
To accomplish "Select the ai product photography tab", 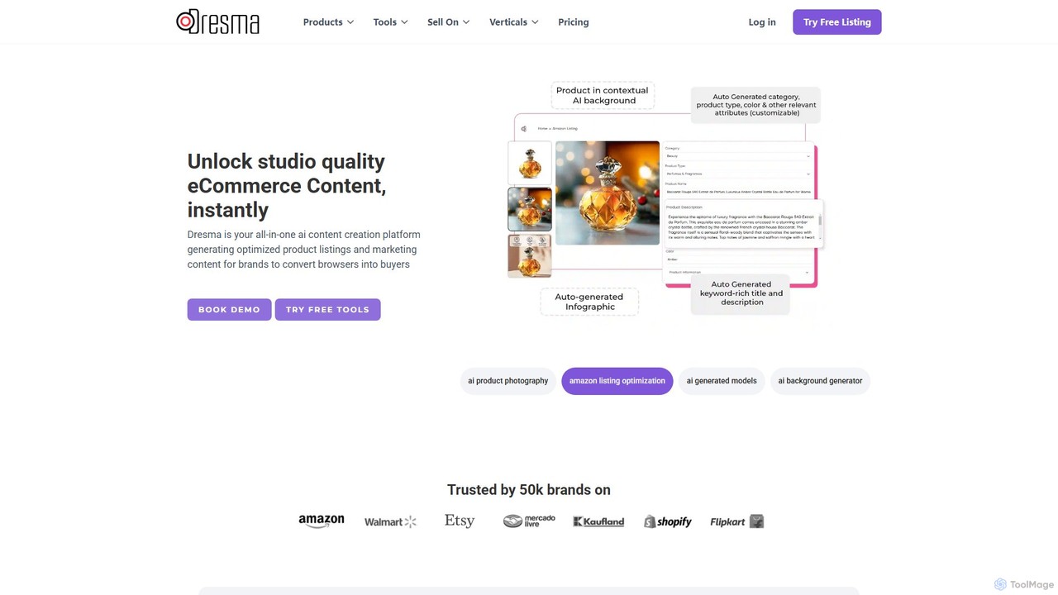I will click(508, 381).
